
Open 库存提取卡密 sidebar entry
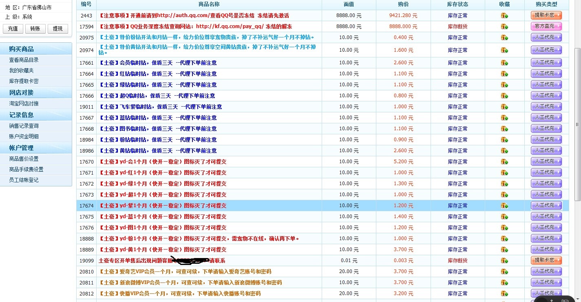coord(24,81)
